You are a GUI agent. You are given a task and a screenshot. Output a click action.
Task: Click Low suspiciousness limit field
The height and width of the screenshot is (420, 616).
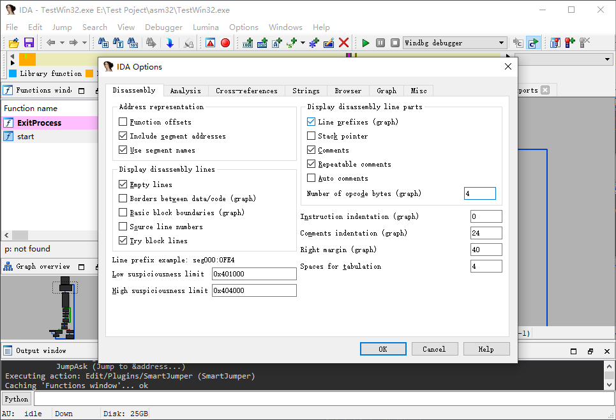coord(254,274)
